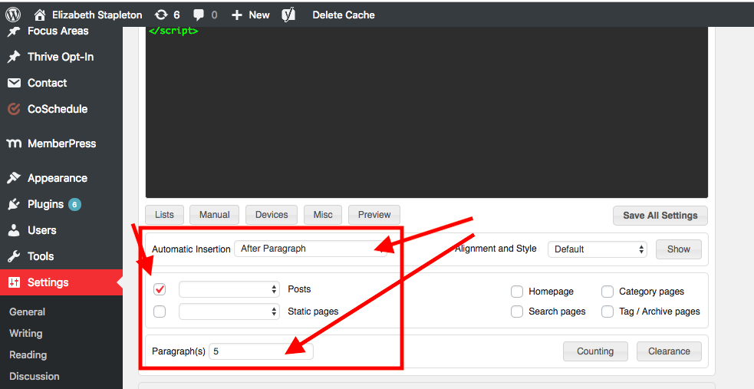Click the CoSchedule checkmark icon
Screen dimensions: 754x389
[x=14, y=109]
